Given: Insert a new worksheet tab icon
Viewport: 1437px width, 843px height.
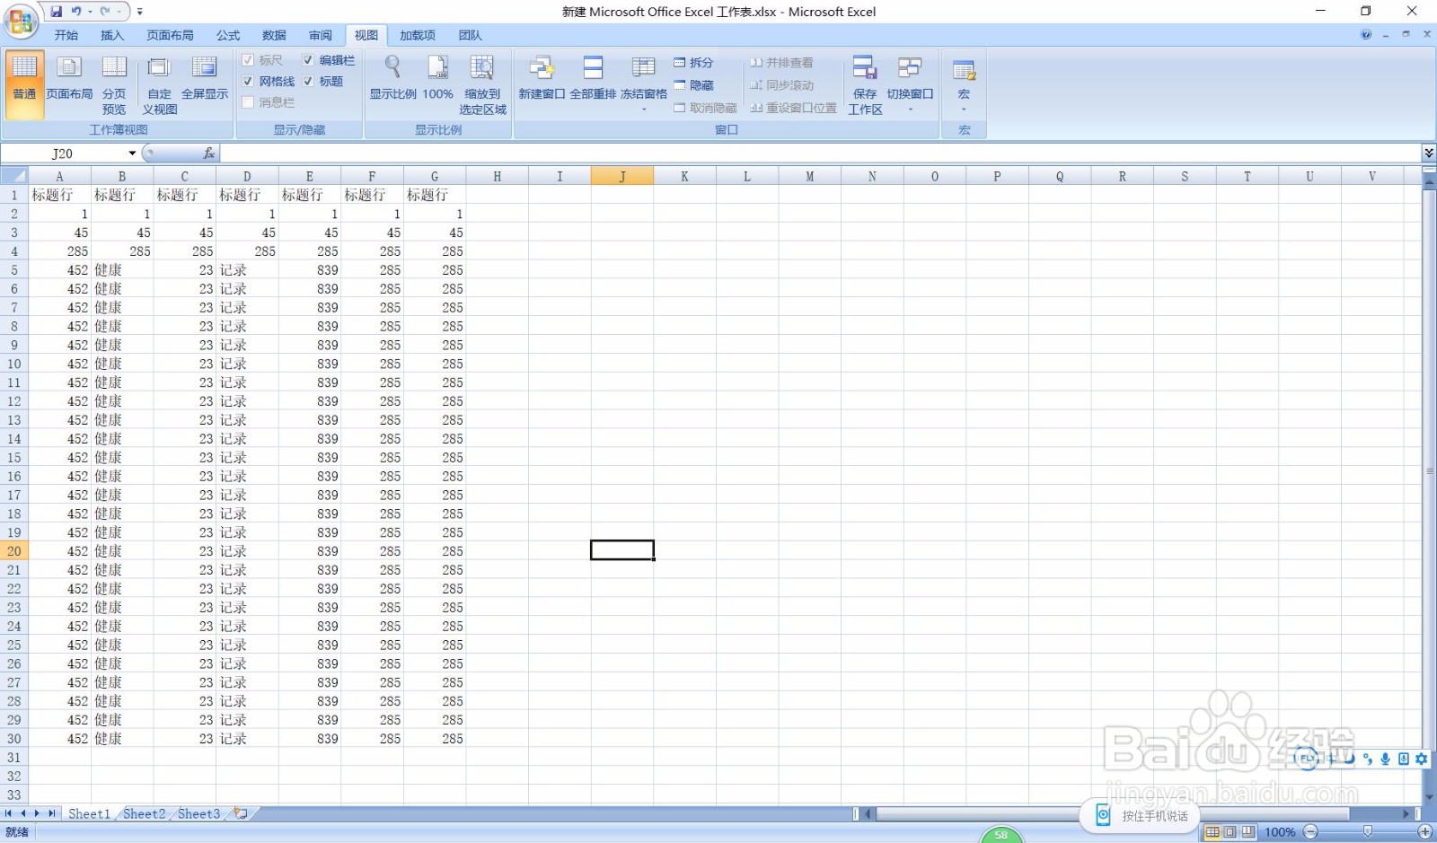Looking at the screenshot, I should 241,813.
